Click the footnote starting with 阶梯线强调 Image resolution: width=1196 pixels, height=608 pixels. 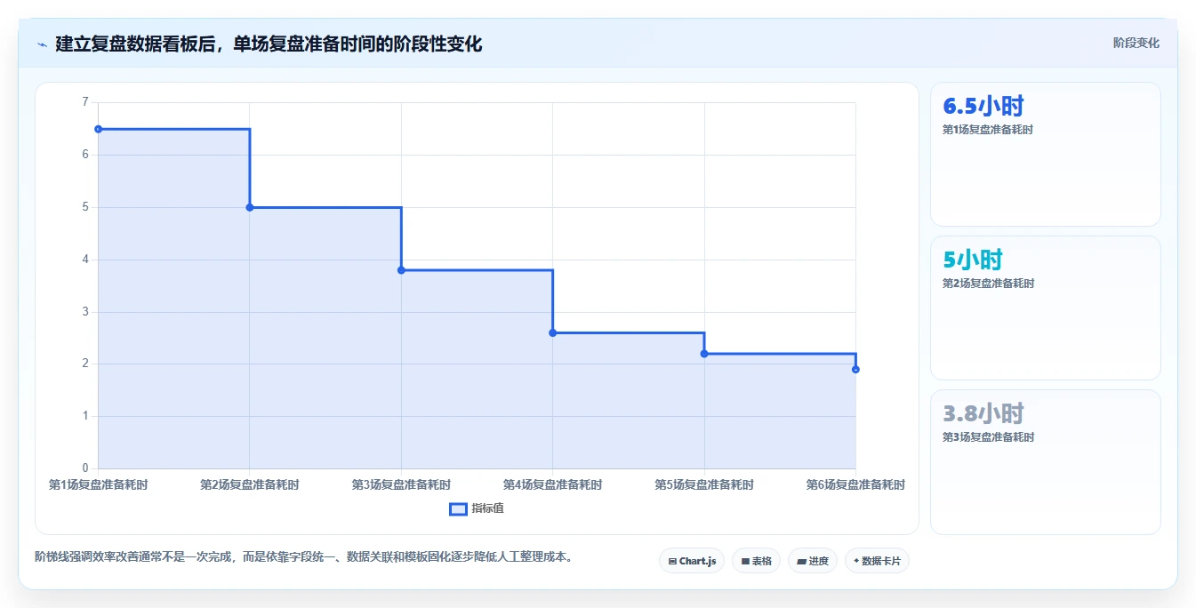[306, 557]
